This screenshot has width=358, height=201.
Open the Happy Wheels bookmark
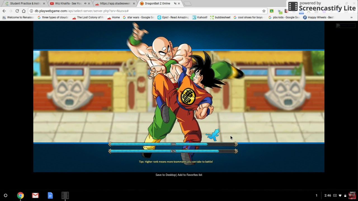click(319, 17)
